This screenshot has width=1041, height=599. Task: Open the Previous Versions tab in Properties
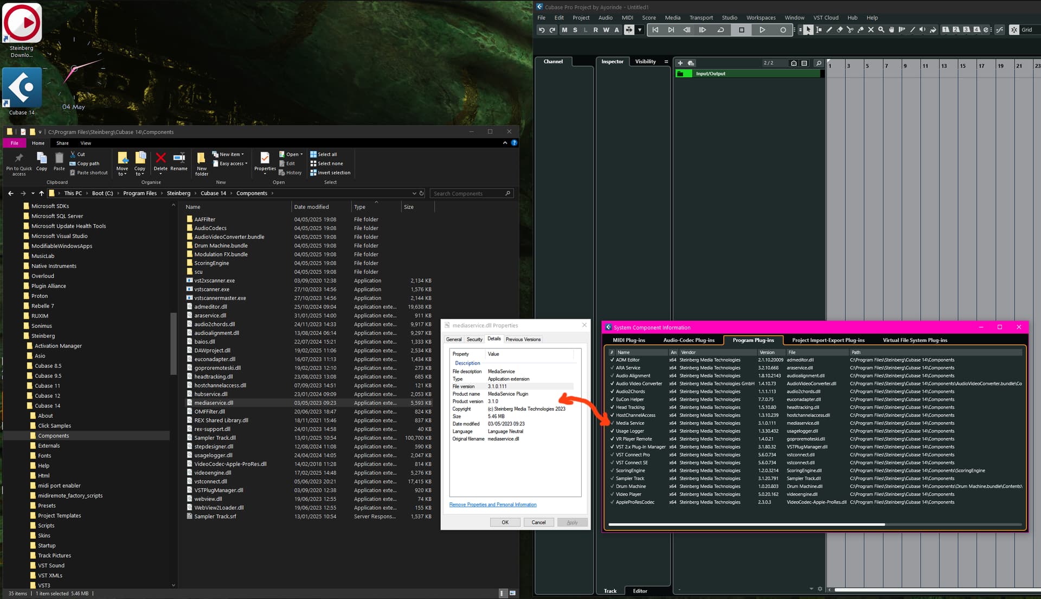pos(523,340)
